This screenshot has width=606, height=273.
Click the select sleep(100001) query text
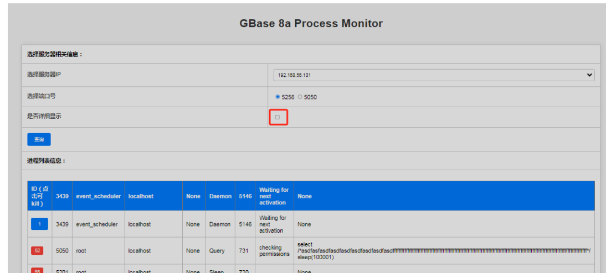point(444,251)
